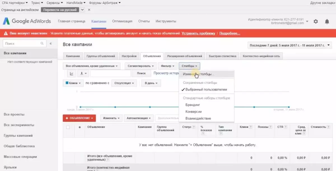Open the settings gear icon
Image resolution: width=336 pixels, height=171 pixels.
pos(316,21)
